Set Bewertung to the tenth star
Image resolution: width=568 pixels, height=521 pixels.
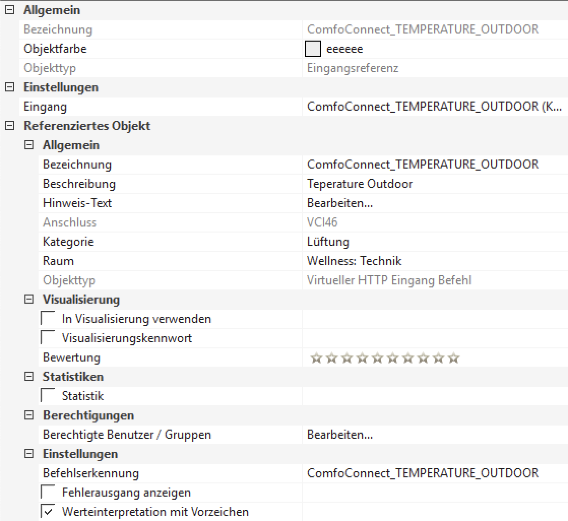(x=454, y=358)
